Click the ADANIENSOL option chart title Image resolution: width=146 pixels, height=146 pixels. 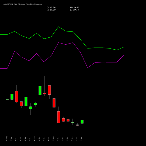point(22,4)
